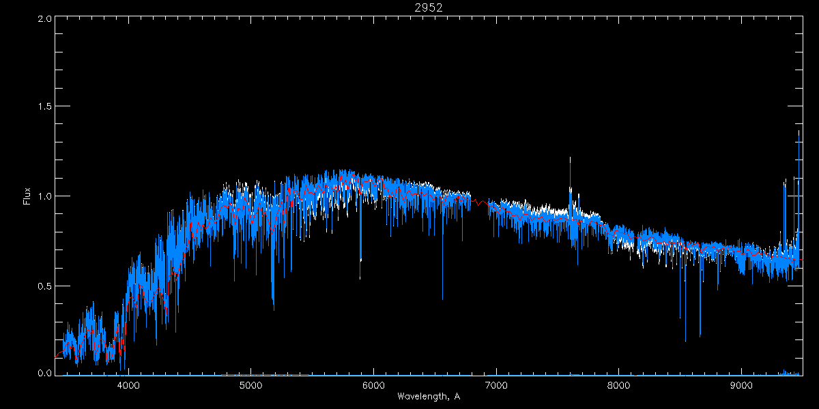Click the 7000 wavelength tick label
This screenshot has width=819, height=409.
(x=496, y=385)
